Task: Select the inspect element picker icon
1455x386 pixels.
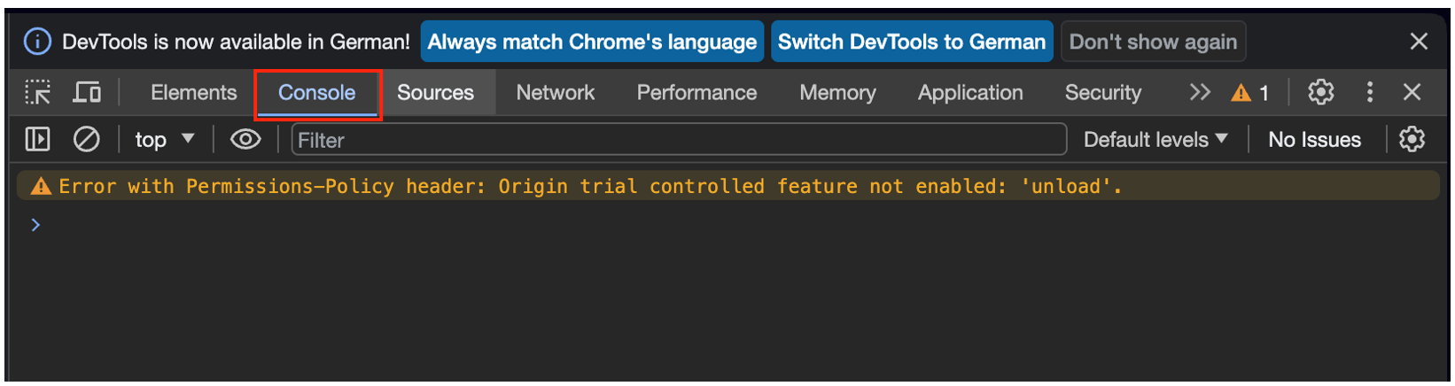Action: (37, 92)
